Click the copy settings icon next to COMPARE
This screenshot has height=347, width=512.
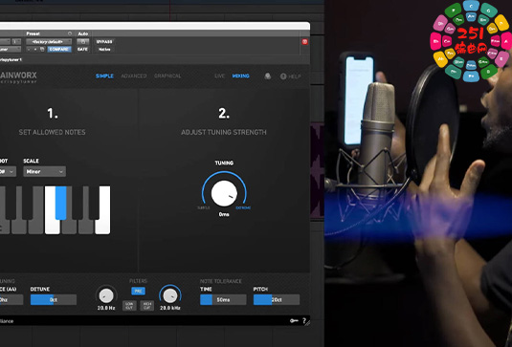tap(42, 50)
